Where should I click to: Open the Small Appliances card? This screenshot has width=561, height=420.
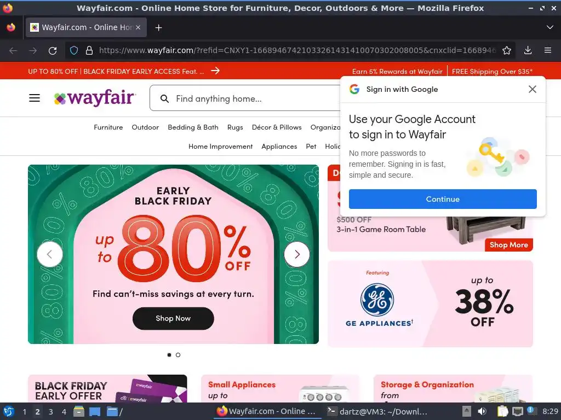280,389
